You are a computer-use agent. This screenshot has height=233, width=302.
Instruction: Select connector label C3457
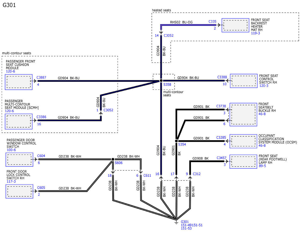[221, 158]
